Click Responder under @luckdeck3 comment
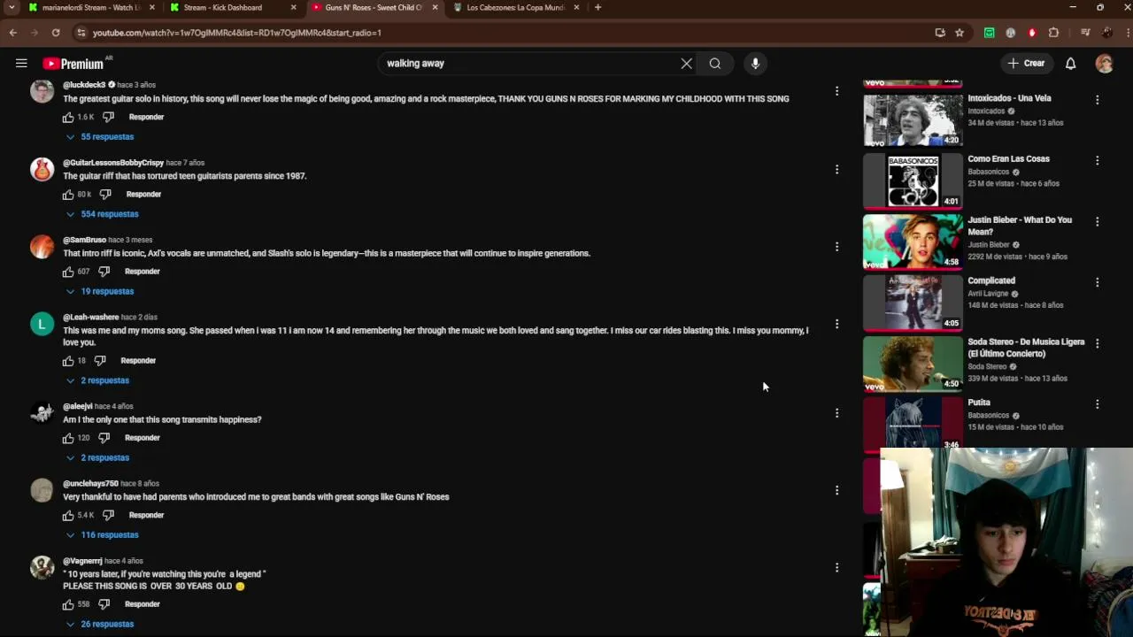The image size is (1133, 637). point(146,117)
